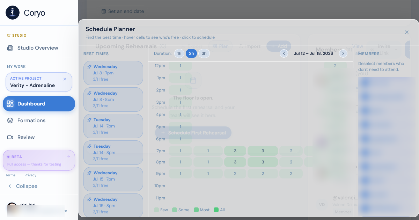419x220 pixels.
Task: Open the Terms link
Action: click(x=10, y=175)
